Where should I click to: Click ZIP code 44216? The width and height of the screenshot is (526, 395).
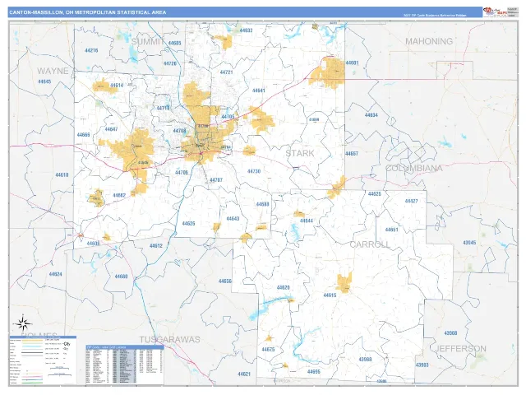point(91,50)
